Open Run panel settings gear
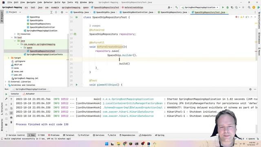Screen dimensions: 261x147 click(x=250, y=89)
